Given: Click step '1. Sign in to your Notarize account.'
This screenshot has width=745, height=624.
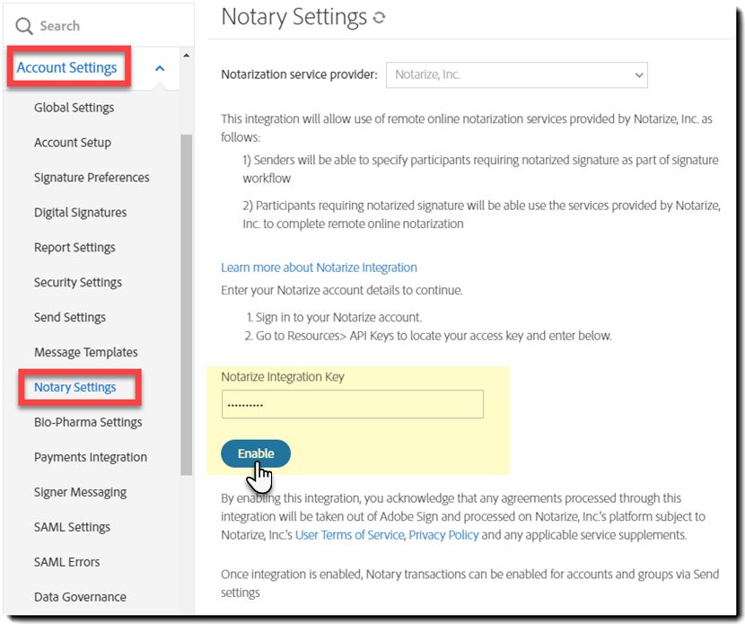Looking at the screenshot, I should pyautogui.click(x=334, y=318).
